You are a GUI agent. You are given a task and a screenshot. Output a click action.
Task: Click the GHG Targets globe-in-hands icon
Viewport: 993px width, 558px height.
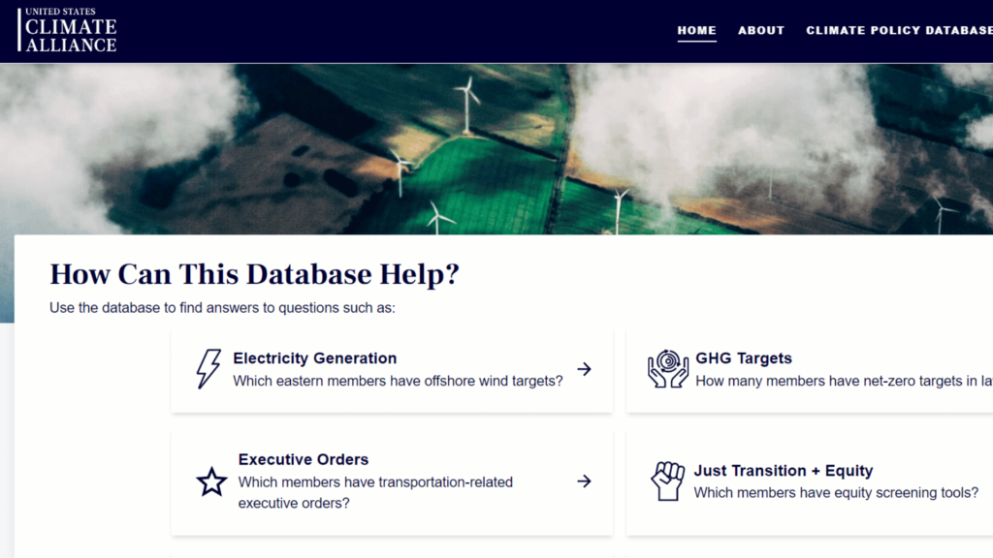coord(667,368)
